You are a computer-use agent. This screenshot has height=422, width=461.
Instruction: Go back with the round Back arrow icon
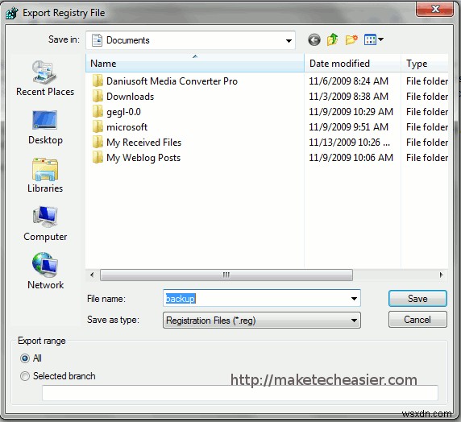314,39
